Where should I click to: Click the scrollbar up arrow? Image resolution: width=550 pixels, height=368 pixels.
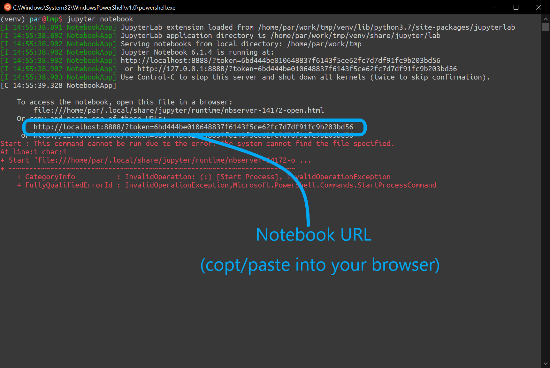pos(546,19)
